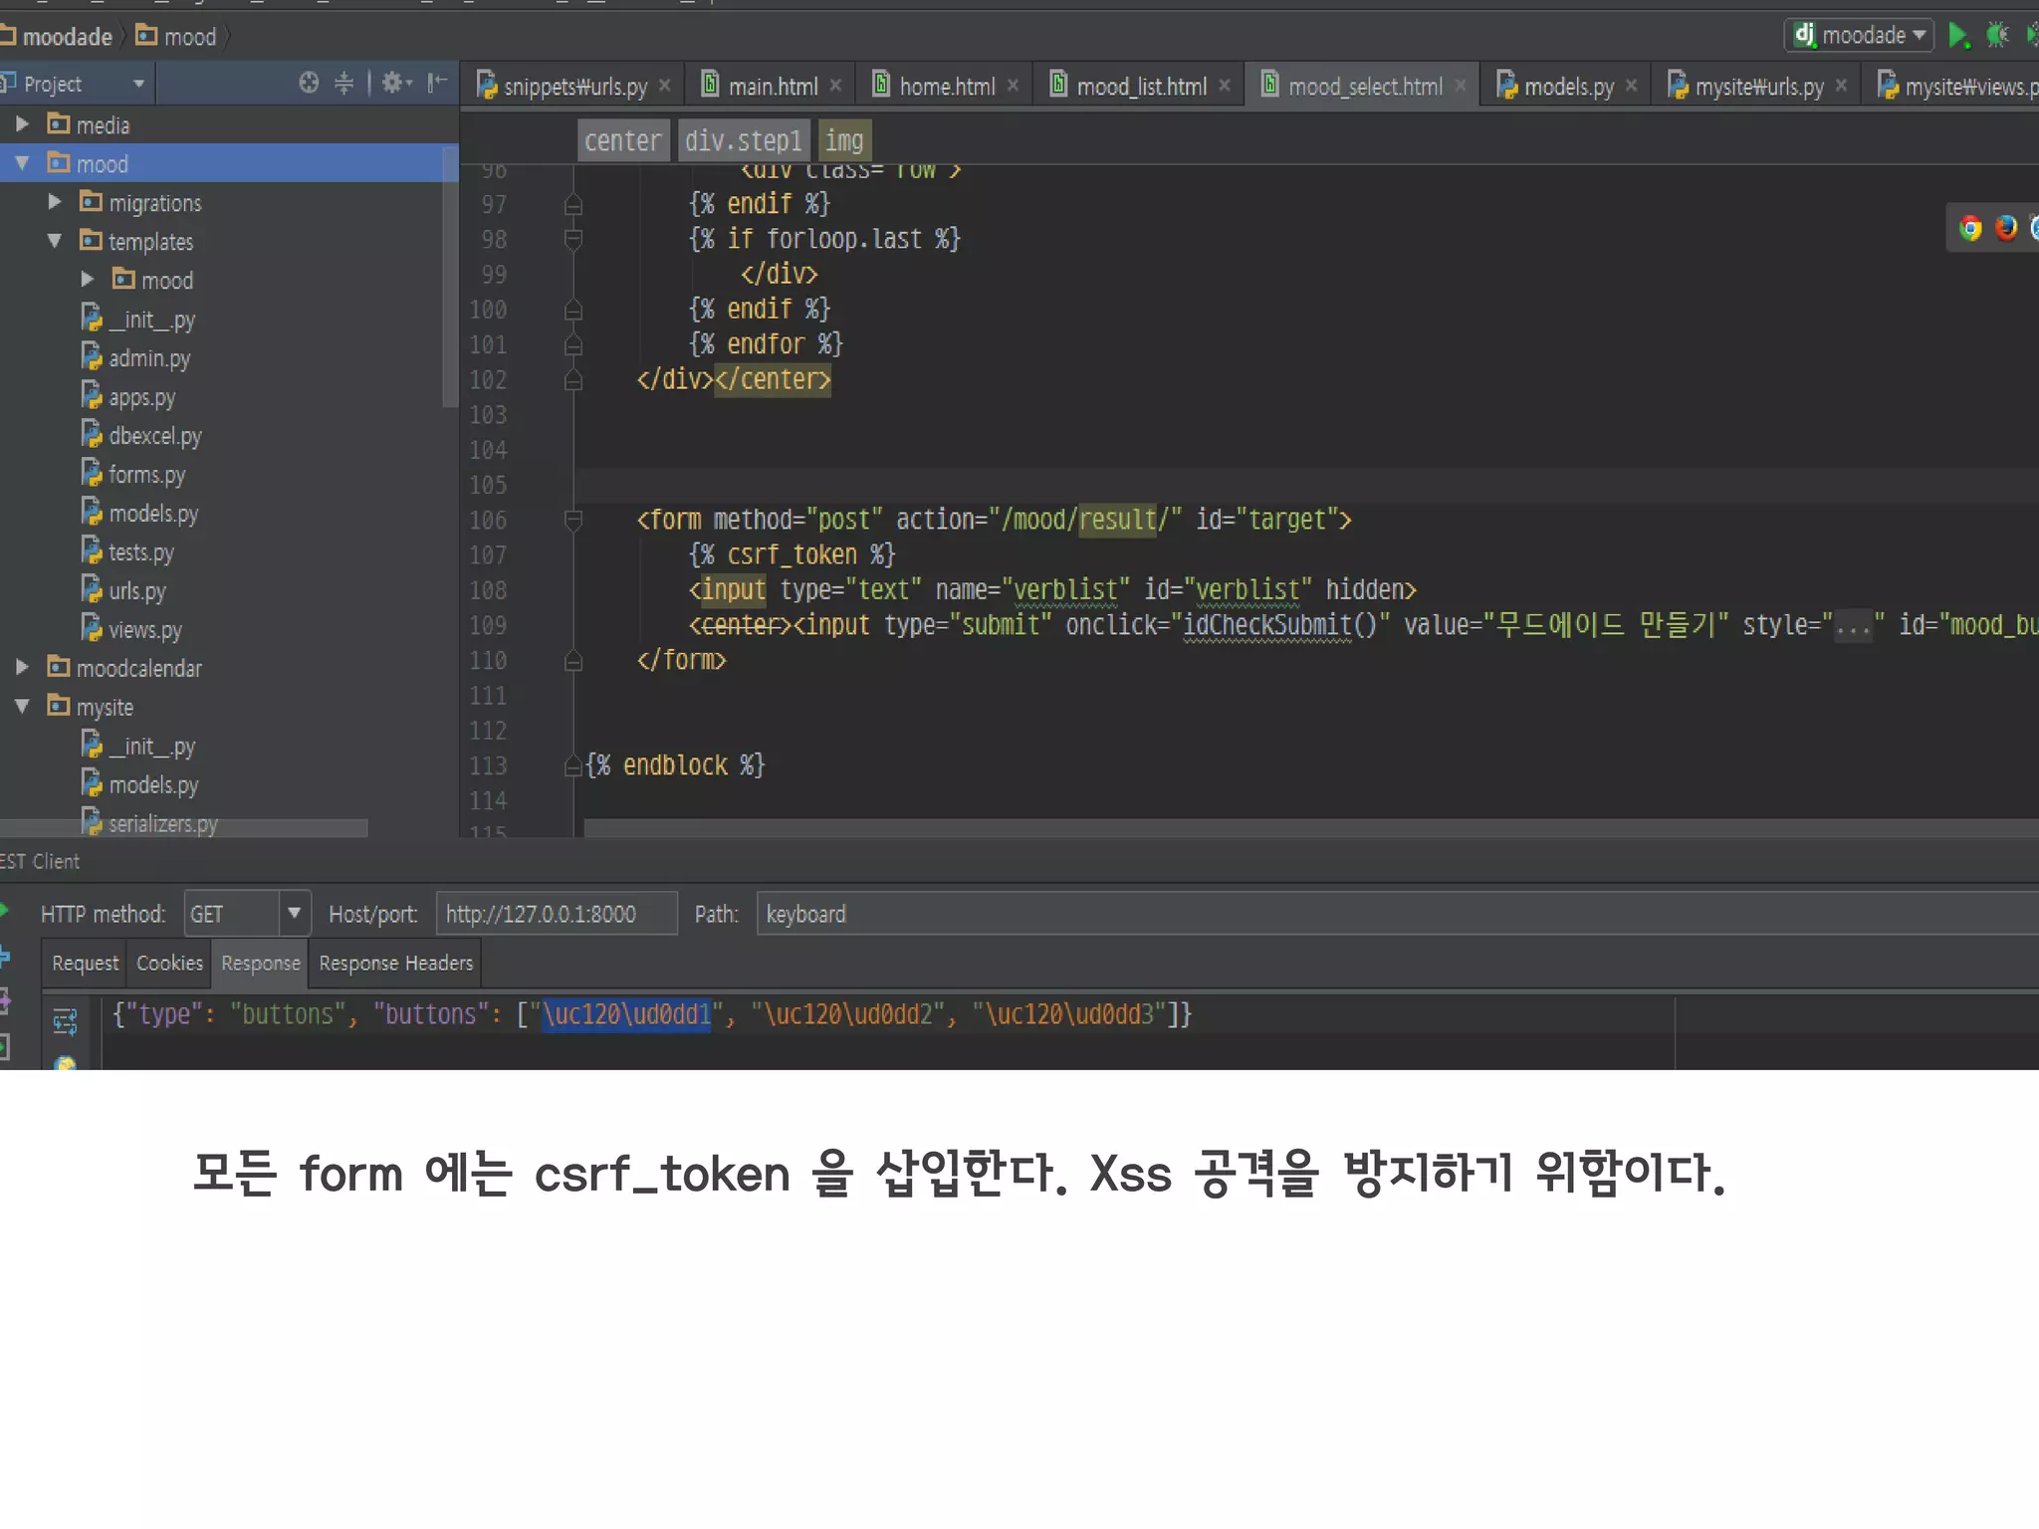Close the mood_select.html tab

click(x=1460, y=86)
